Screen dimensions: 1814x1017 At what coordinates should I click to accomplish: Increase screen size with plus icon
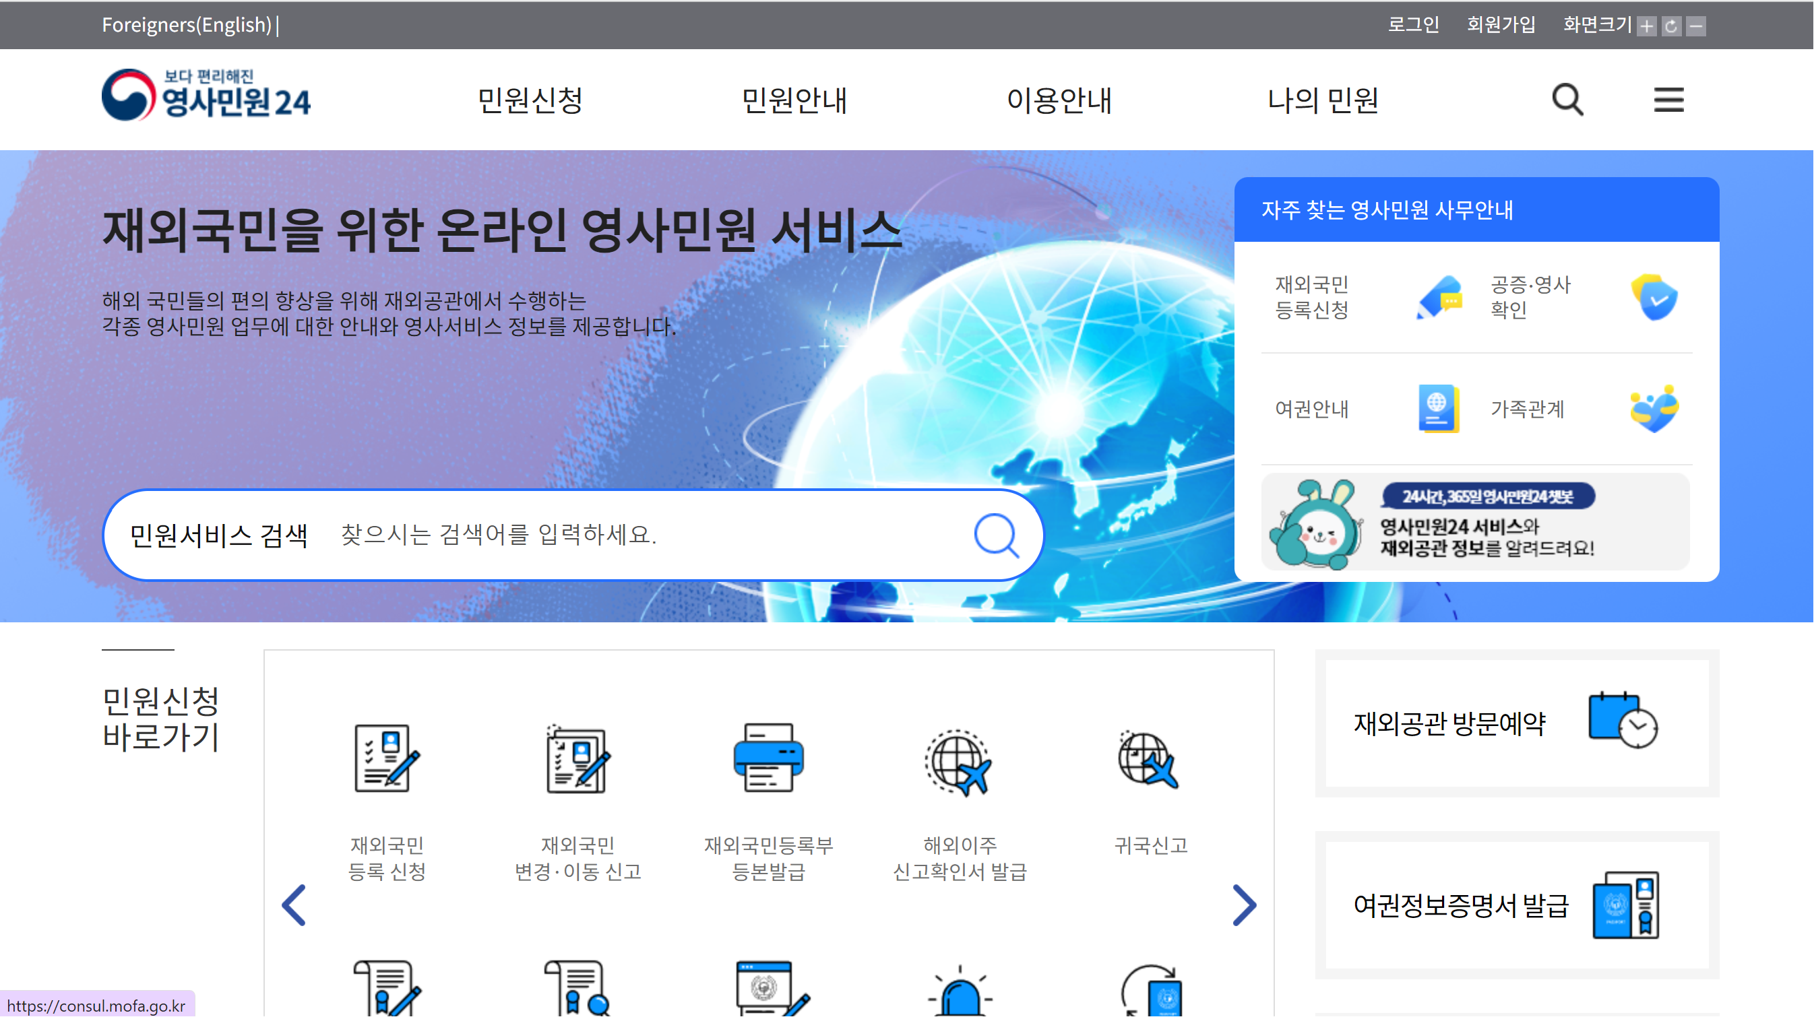1646,27
